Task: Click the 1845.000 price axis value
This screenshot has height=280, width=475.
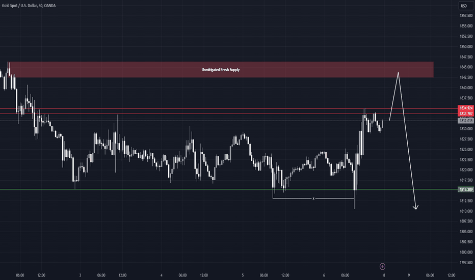Action: point(466,67)
